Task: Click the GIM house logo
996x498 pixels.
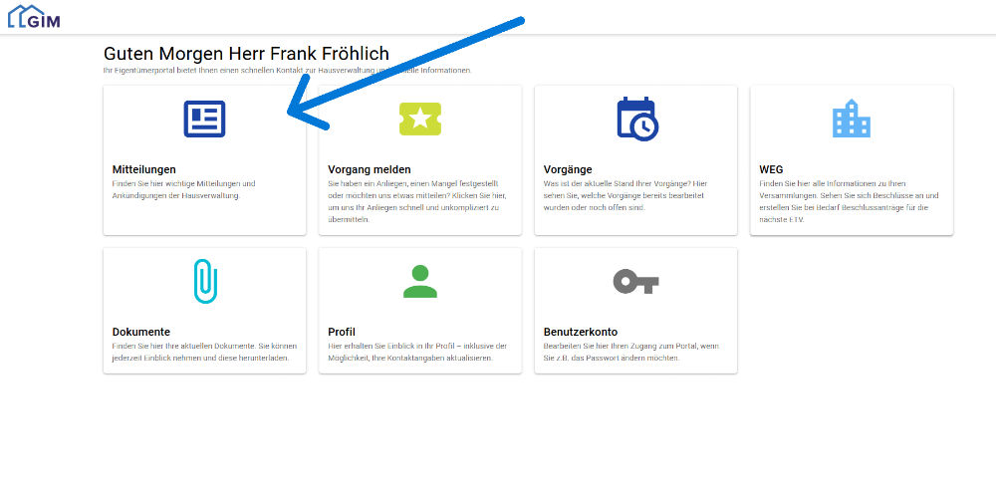Action: (x=34, y=17)
